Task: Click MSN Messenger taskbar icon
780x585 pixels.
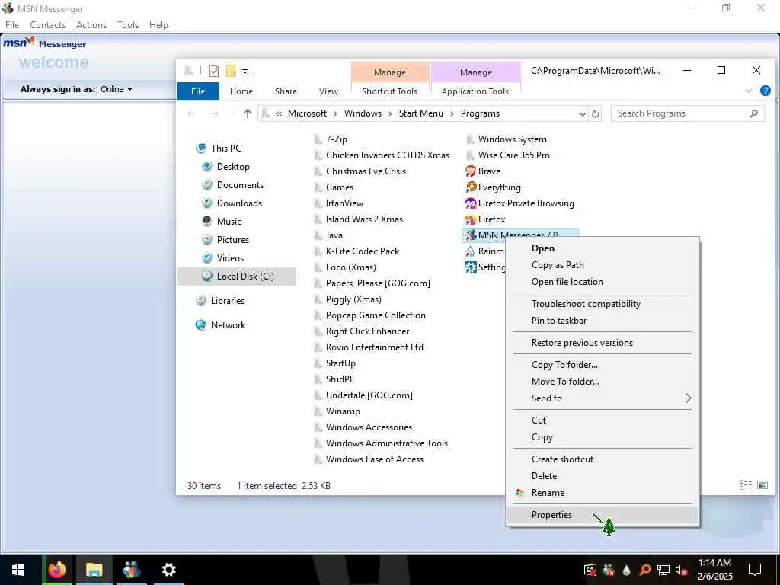Action: pos(131,570)
